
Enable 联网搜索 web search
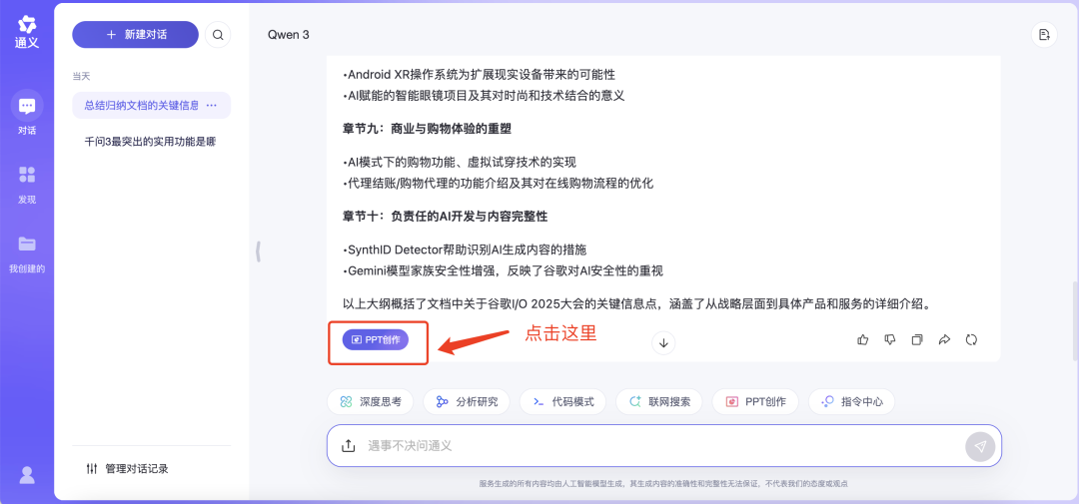(659, 402)
